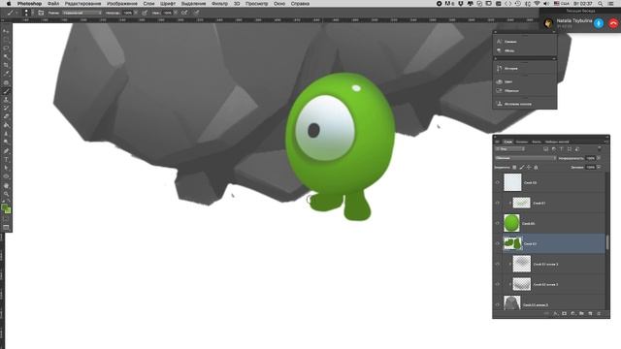Change screen mode via toolbox bottom icon
The width and height of the screenshot is (621, 349).
click(x=6, y=227)
